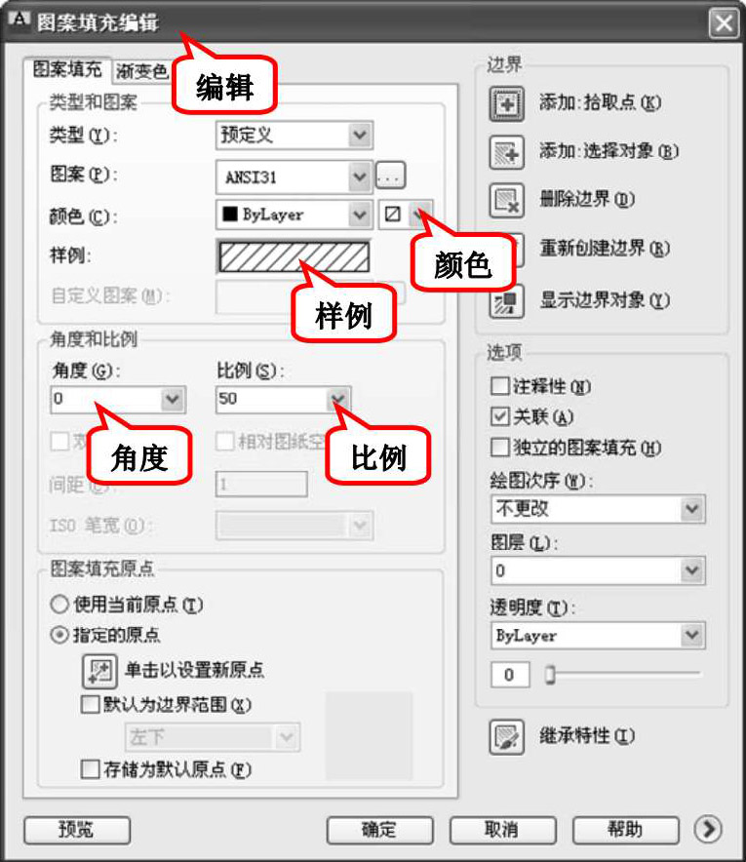Screen dimensions: 746x862
Task: Uncheck the Associative (关联) checkbox
Action: (x=499, y=416)
